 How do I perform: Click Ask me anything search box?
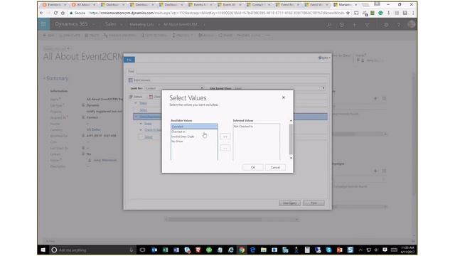[x=93, y=250]
